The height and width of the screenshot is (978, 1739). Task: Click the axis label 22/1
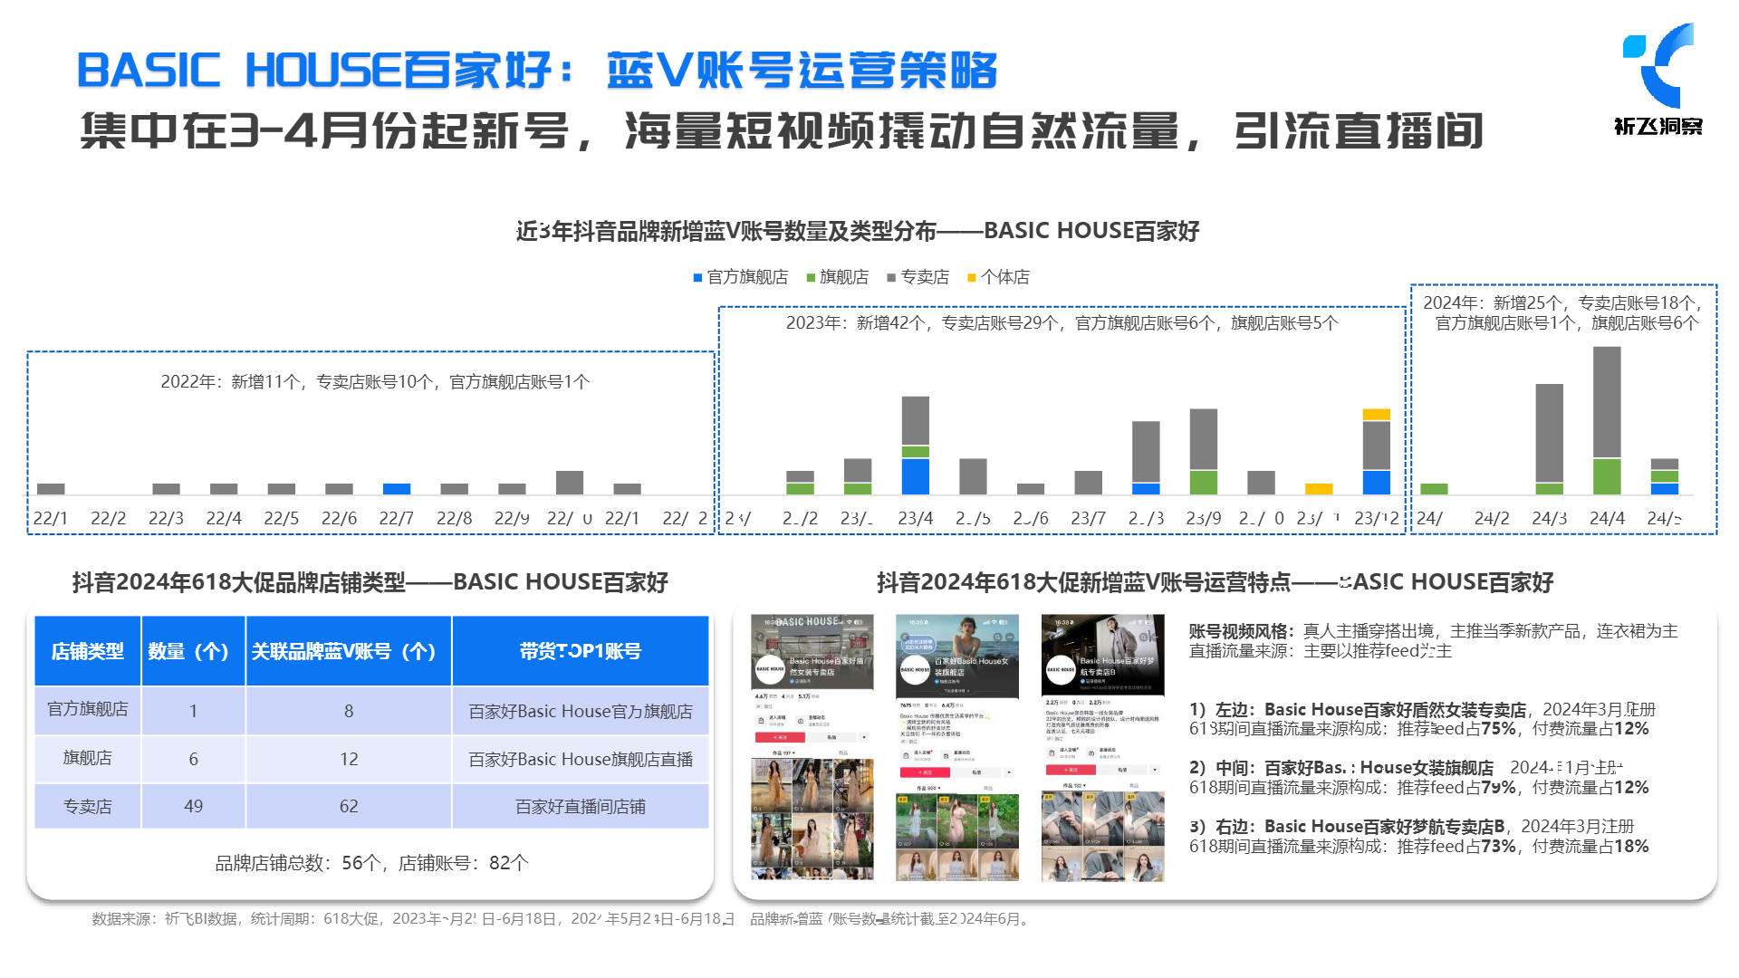coord(51,519)
